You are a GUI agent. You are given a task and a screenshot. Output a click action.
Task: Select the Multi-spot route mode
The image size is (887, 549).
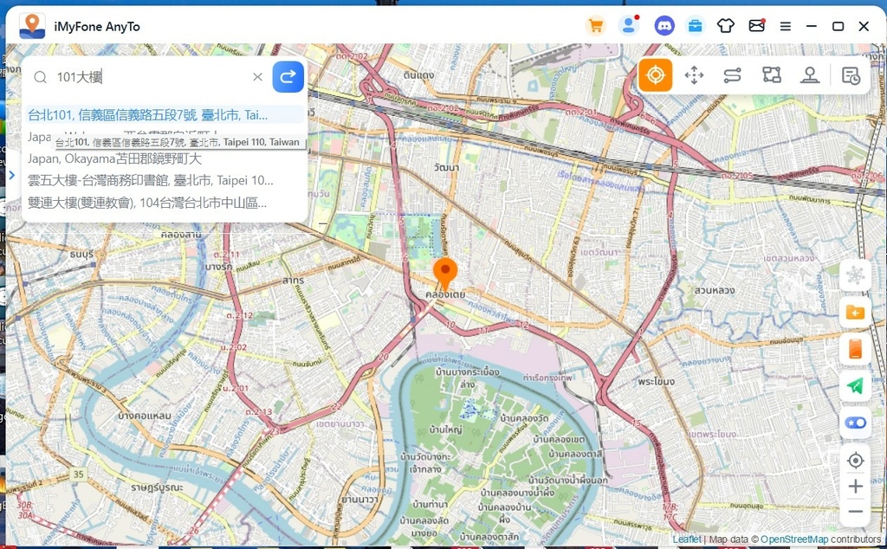point(771,75)
